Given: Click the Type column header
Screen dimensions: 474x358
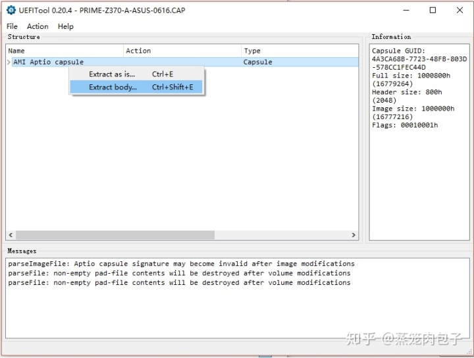Looking at the screenshot, I should click(300, 51).
